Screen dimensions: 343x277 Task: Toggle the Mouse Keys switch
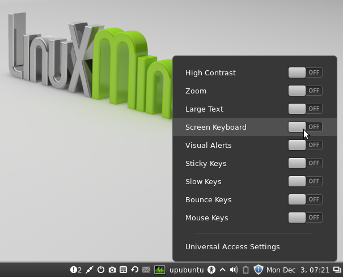click(305, 218)
